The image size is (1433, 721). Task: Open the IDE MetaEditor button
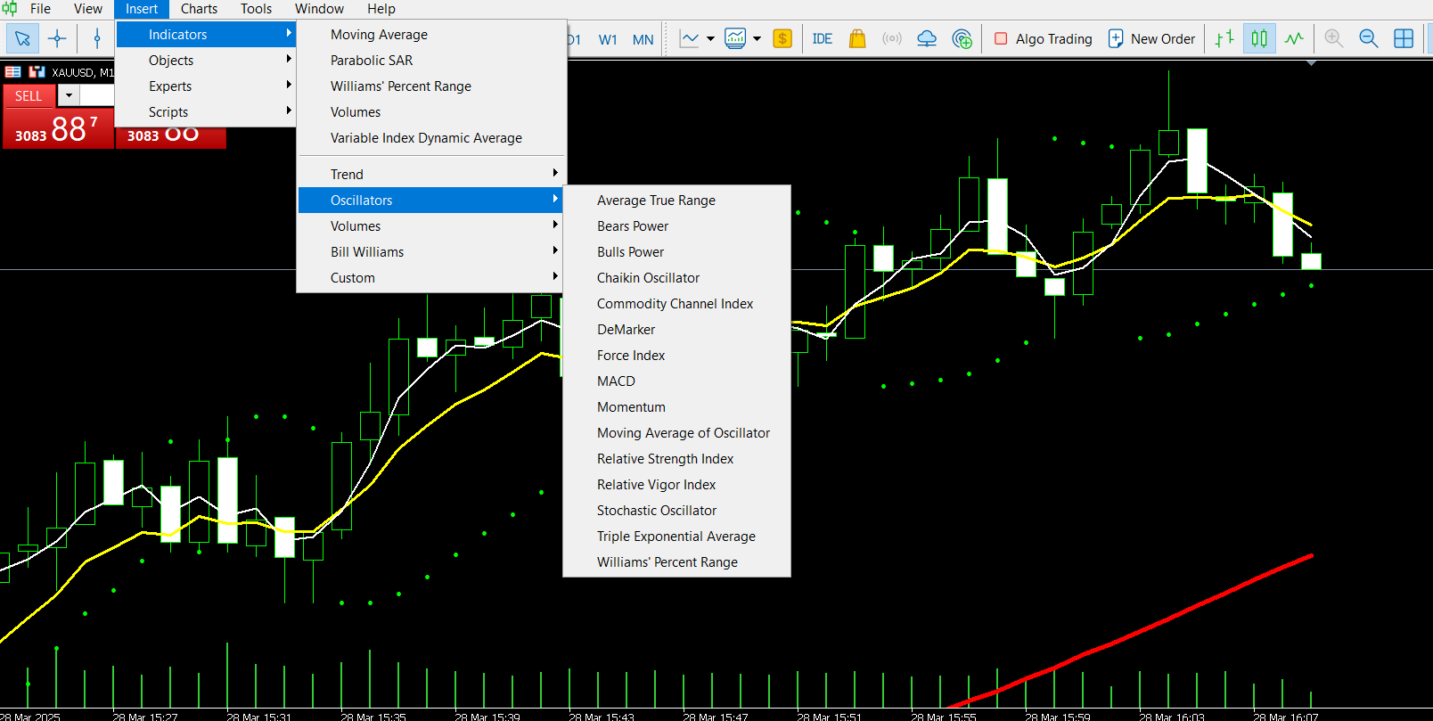pyautogui.click(x=822, y=38)
